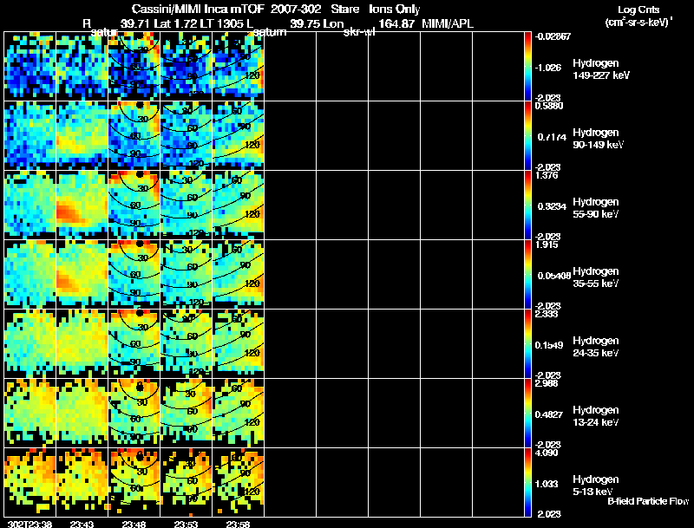The image size is (694, 528).
Task: Click the '23:53' time label
Action: (186, 524)
